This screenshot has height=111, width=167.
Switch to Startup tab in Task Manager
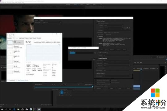27,38
